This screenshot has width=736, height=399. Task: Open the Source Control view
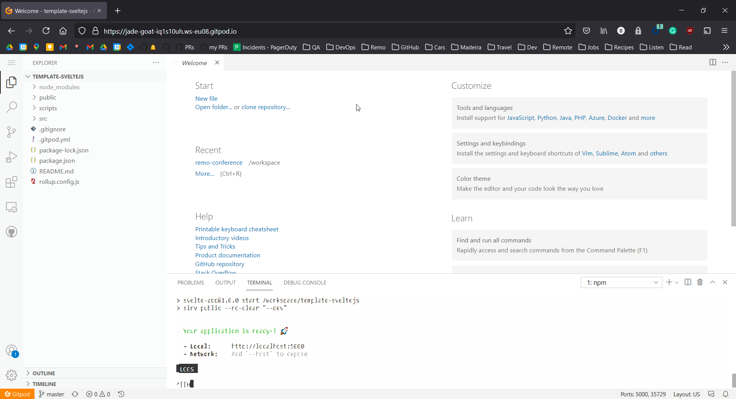coord(11,132)
